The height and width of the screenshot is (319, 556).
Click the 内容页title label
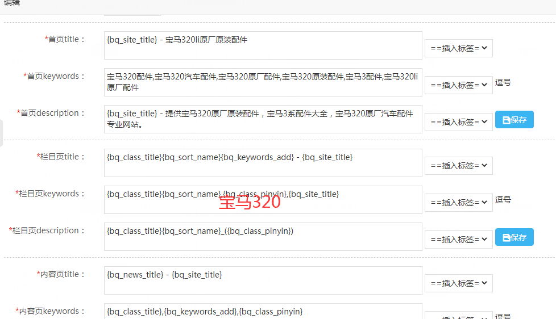point(61,274)
